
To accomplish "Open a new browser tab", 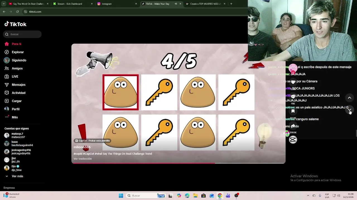I will pyautogui.click(x=231, y=4).
